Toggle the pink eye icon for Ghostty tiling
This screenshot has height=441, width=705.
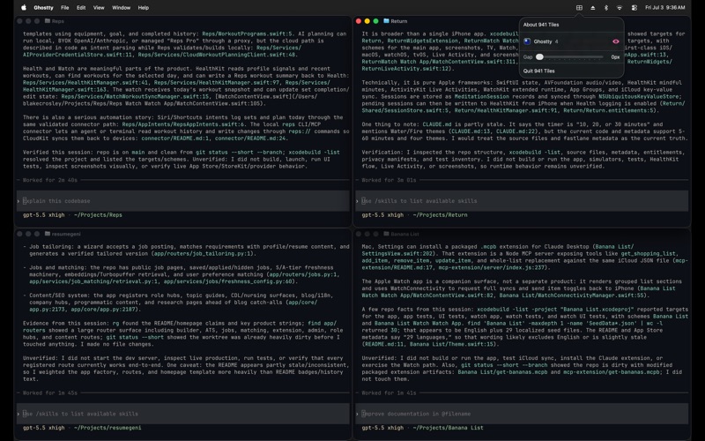pyautogui.click(x=615, y=41)
